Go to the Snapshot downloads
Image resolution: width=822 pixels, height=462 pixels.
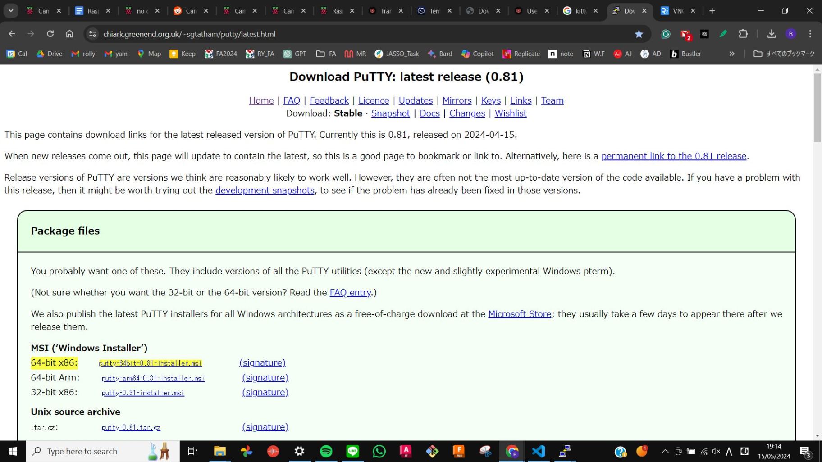pos(390,113)
